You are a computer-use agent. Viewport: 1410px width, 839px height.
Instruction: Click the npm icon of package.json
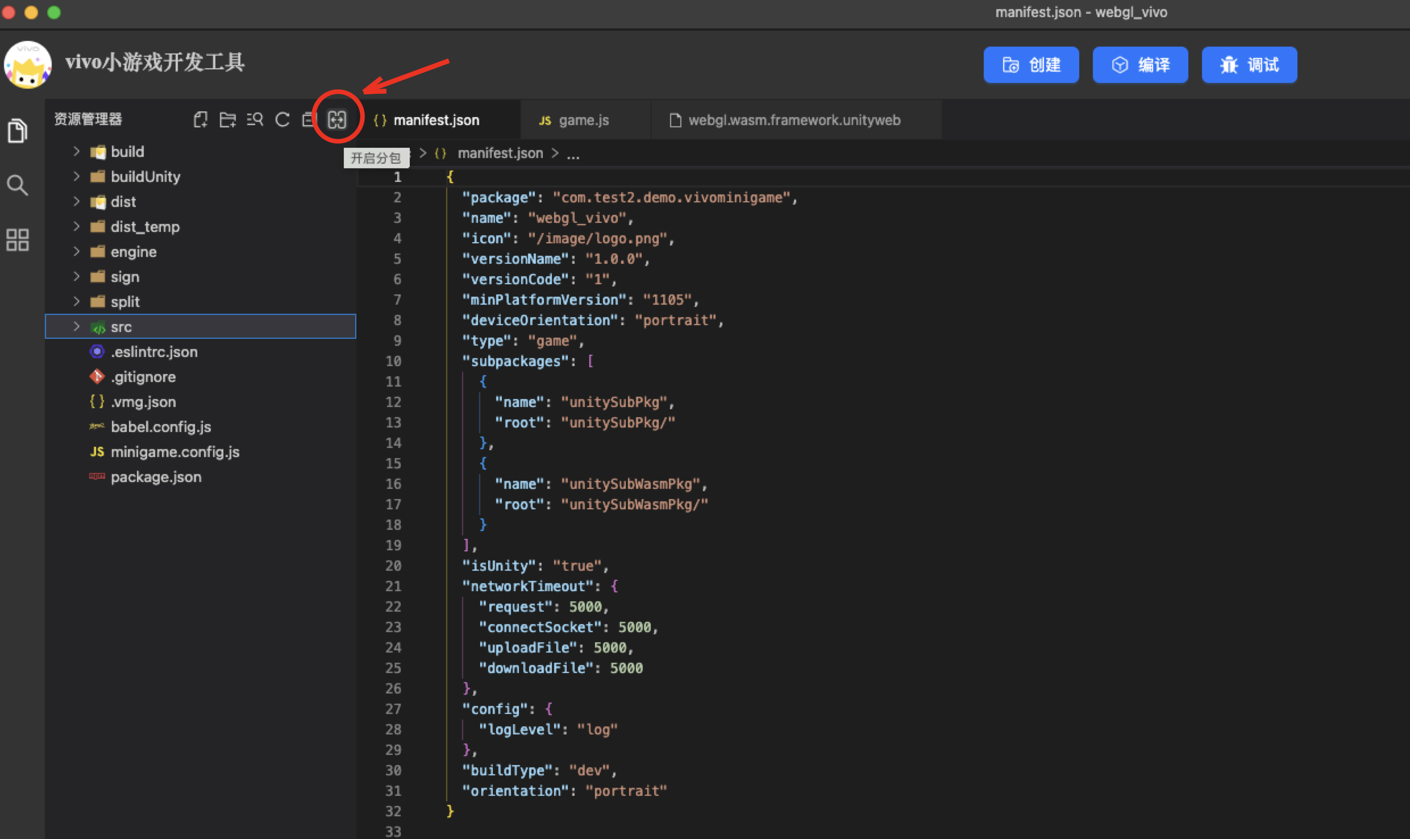(97, 476)
